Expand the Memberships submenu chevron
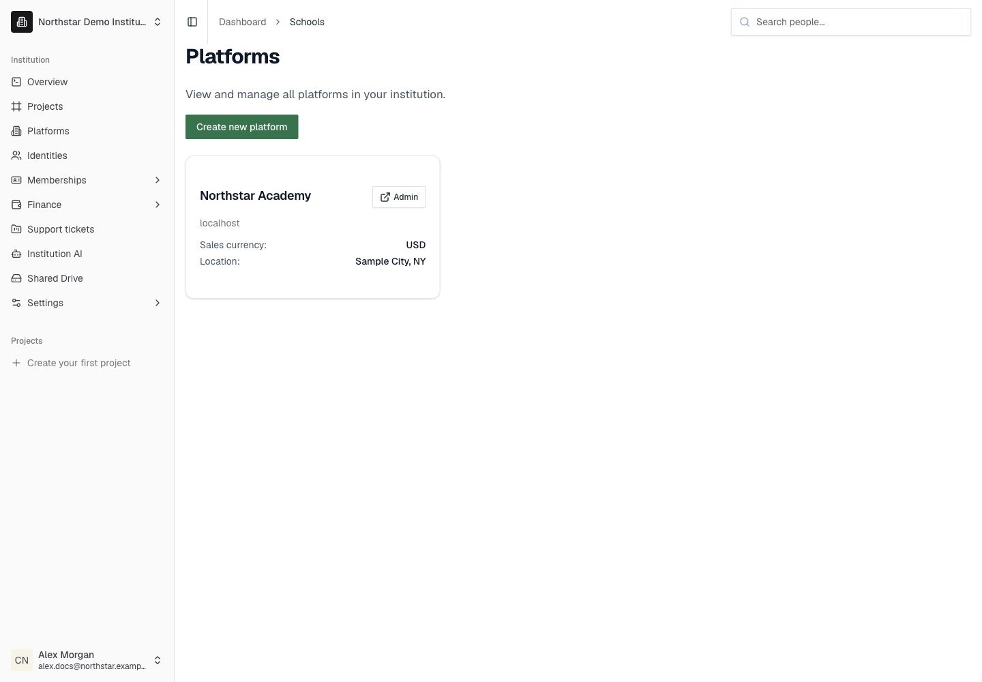 coord(158,180)
